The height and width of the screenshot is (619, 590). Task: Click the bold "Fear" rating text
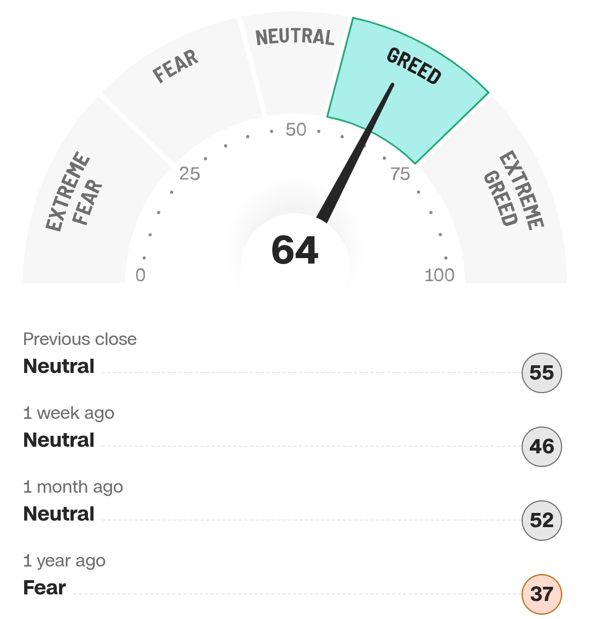pyautogui.click(x=44, y=588)
